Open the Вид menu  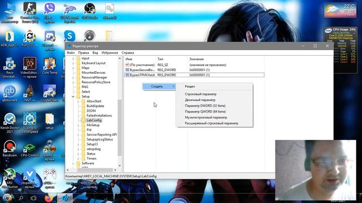click(x=95, y=52)
